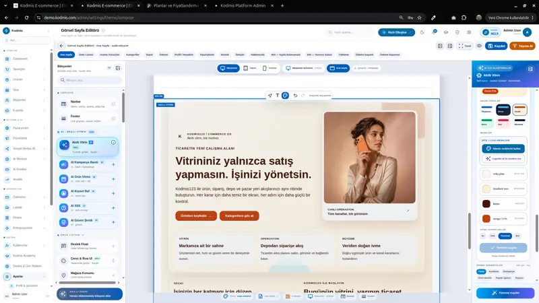Click the dark mode moon icon

pos(422,32)
